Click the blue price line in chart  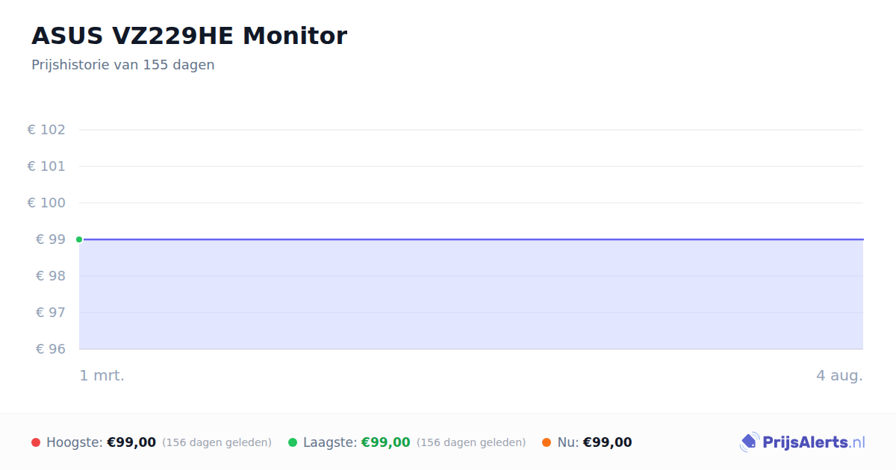click(471, 239)
